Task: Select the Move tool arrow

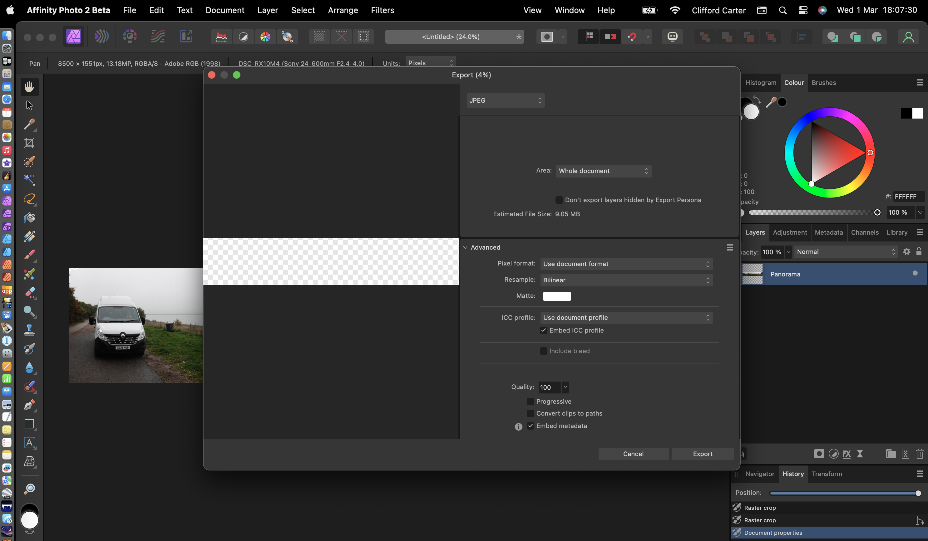Action: [29, 106]
